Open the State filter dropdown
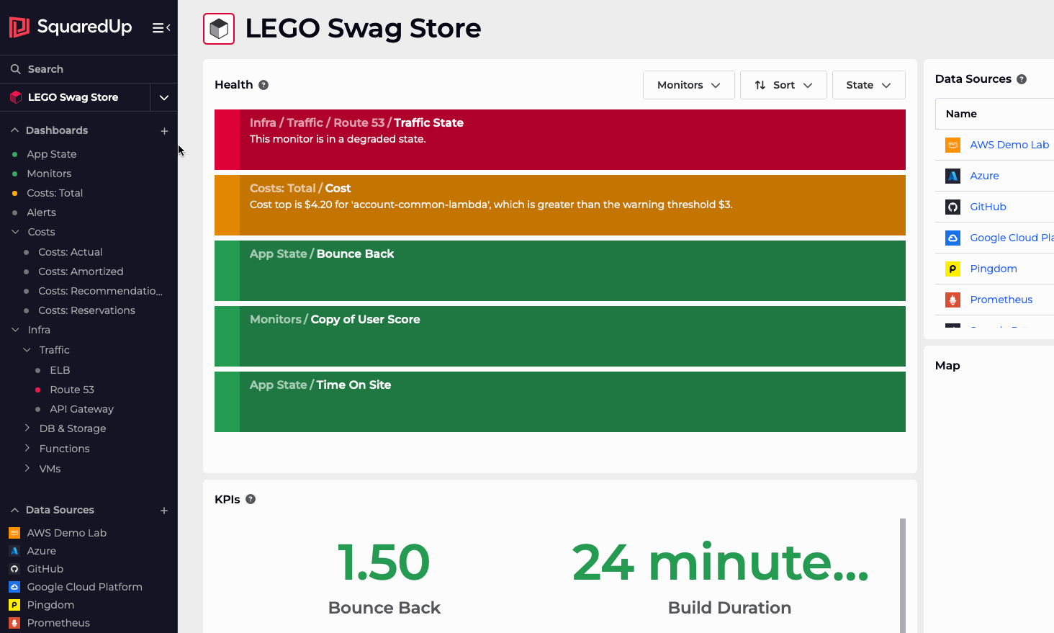This screenshot has height=633, width=1054. click(868, 85)
